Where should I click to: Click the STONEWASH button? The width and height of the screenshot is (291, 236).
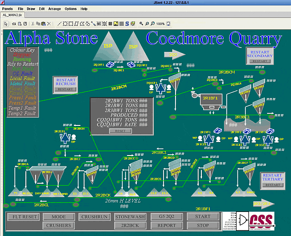tap(130, 217)
